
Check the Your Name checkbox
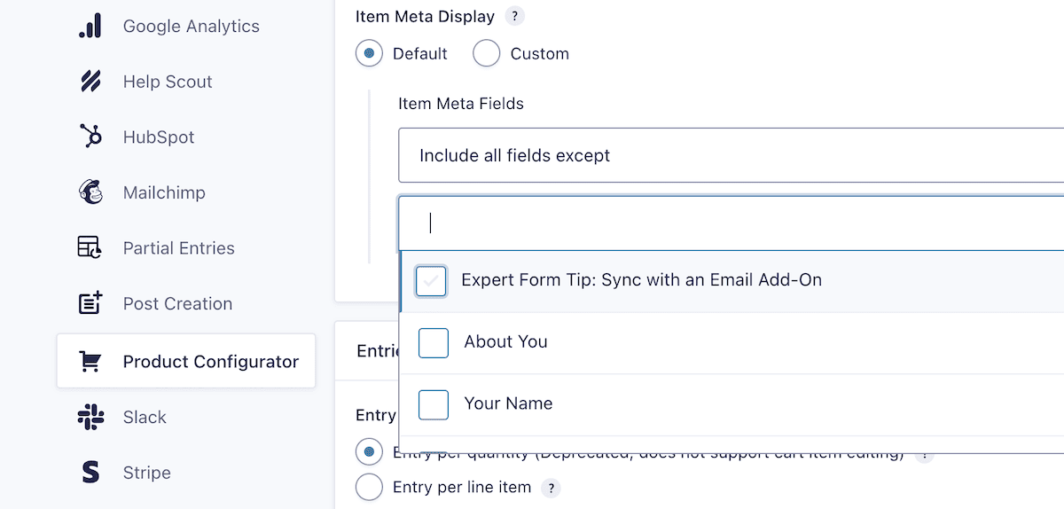click(x=434, y=404)
